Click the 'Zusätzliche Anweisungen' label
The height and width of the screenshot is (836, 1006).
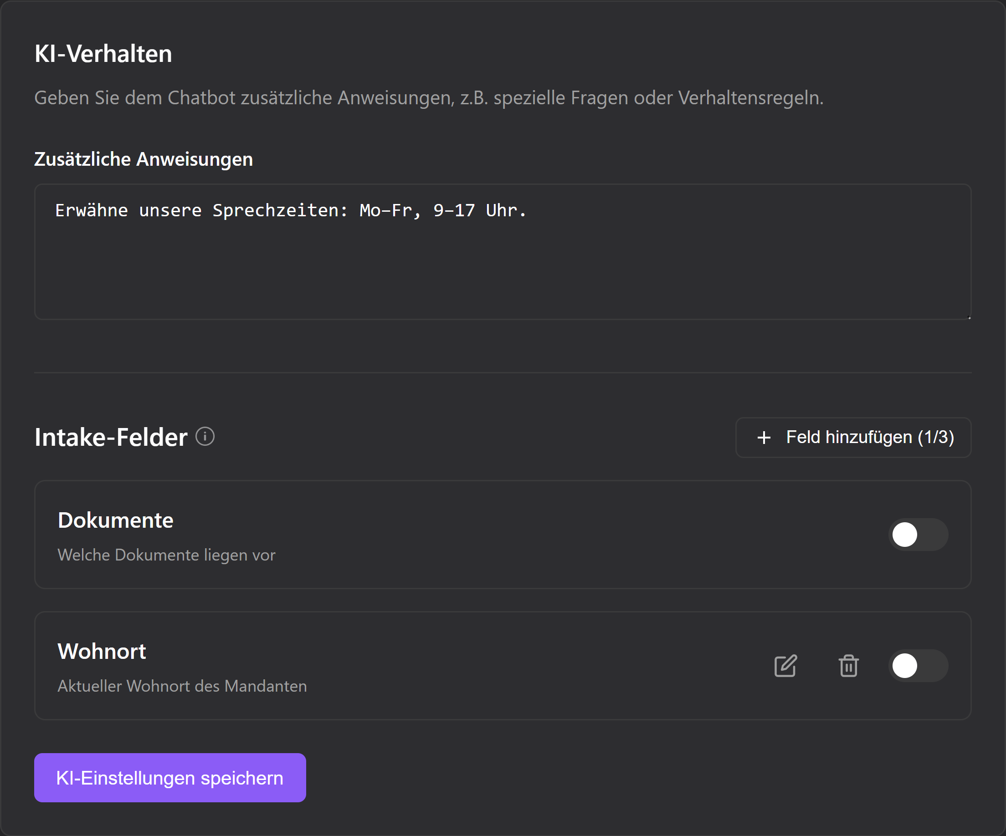(x=143, y=159)
